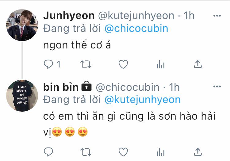Open more options menu on bin bỉn's tweet
This screenshot has height=161, width=230.
point(217,86)
